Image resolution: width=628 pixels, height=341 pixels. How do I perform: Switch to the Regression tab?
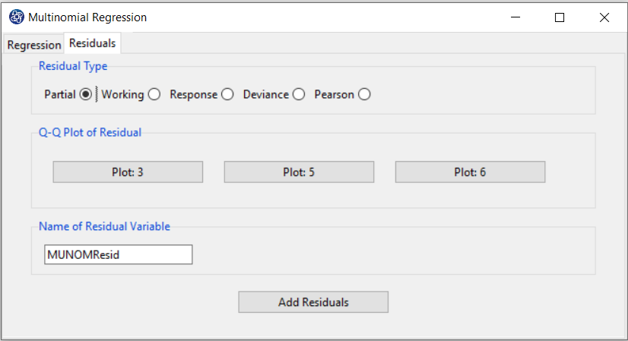[x=34, y=45]
